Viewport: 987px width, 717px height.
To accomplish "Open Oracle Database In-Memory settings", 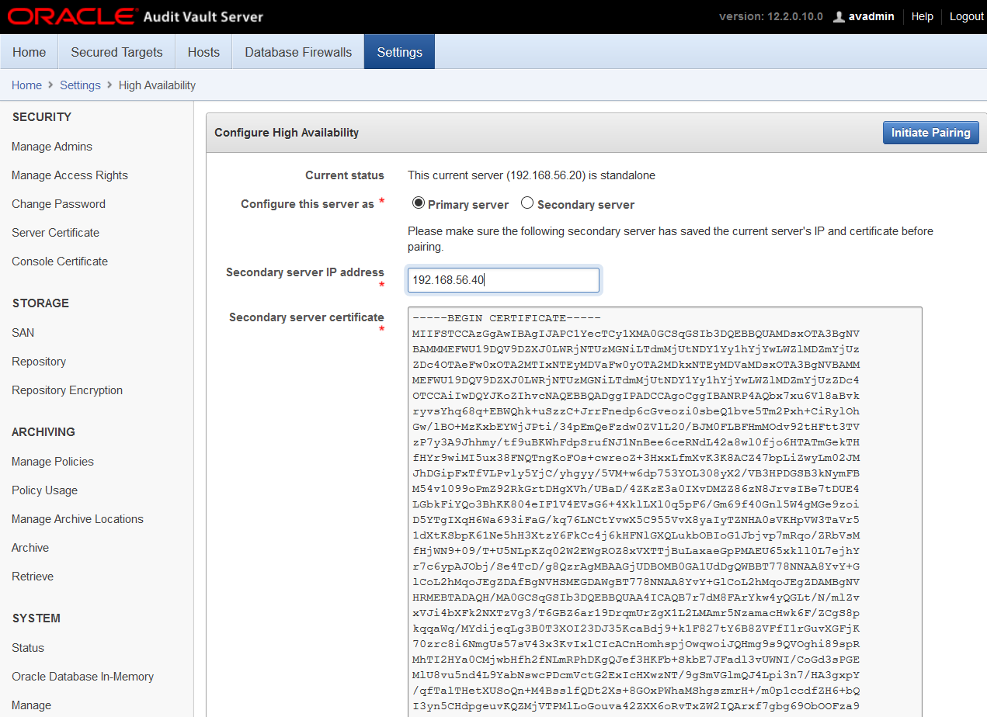I will pos(82,677).
